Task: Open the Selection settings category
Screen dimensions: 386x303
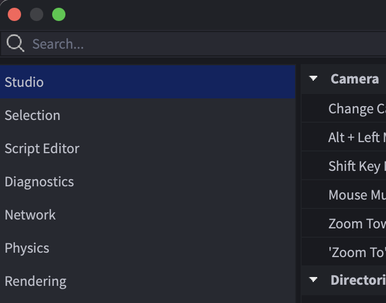Action: [x=148, y=115]
